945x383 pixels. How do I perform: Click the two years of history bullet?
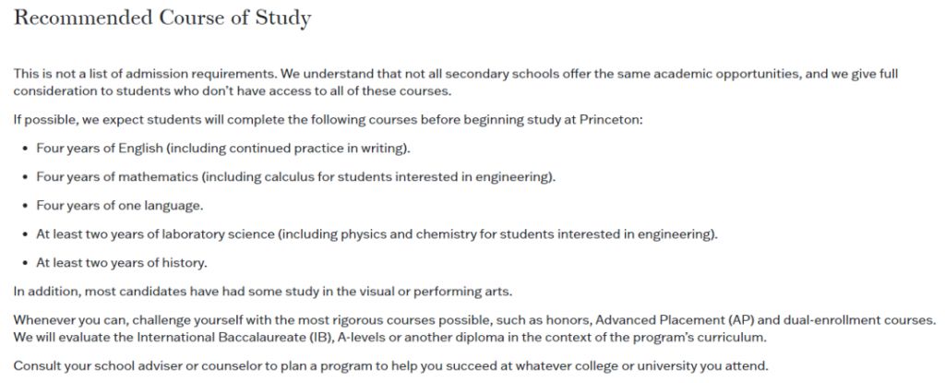[x=121, y=263]
